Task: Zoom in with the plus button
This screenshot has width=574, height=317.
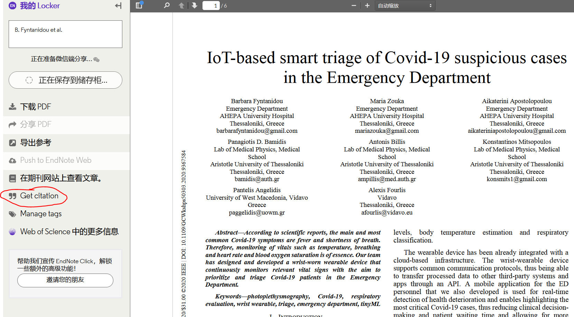Action: tap(367, 6)
